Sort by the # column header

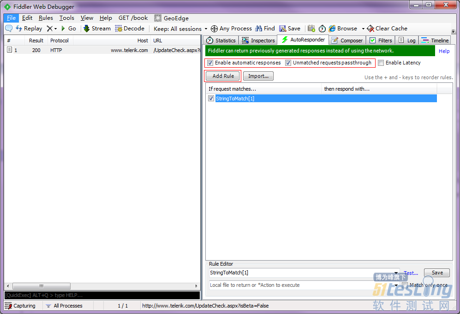14,41
